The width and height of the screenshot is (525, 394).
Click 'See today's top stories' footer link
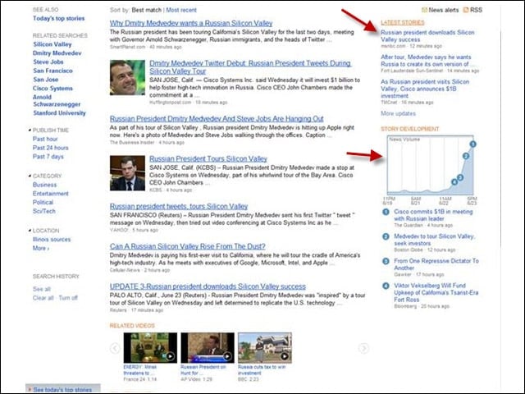click(x=62, y=390)
